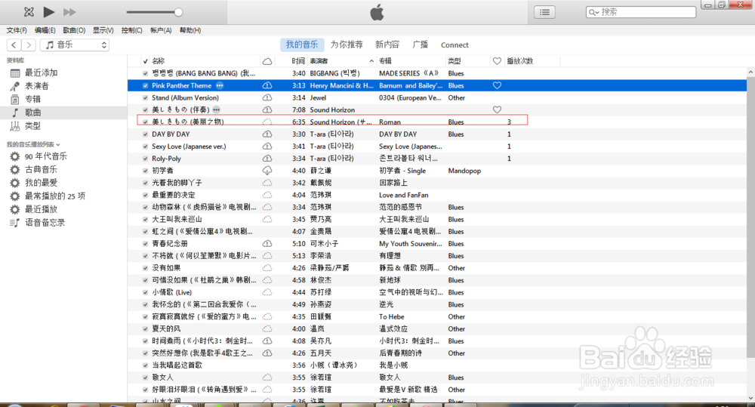Image resolution: width=755 pixels, height=407 pixels.
Task: Uncheck the Sexy Love checkbox
Action: [145, 146]
